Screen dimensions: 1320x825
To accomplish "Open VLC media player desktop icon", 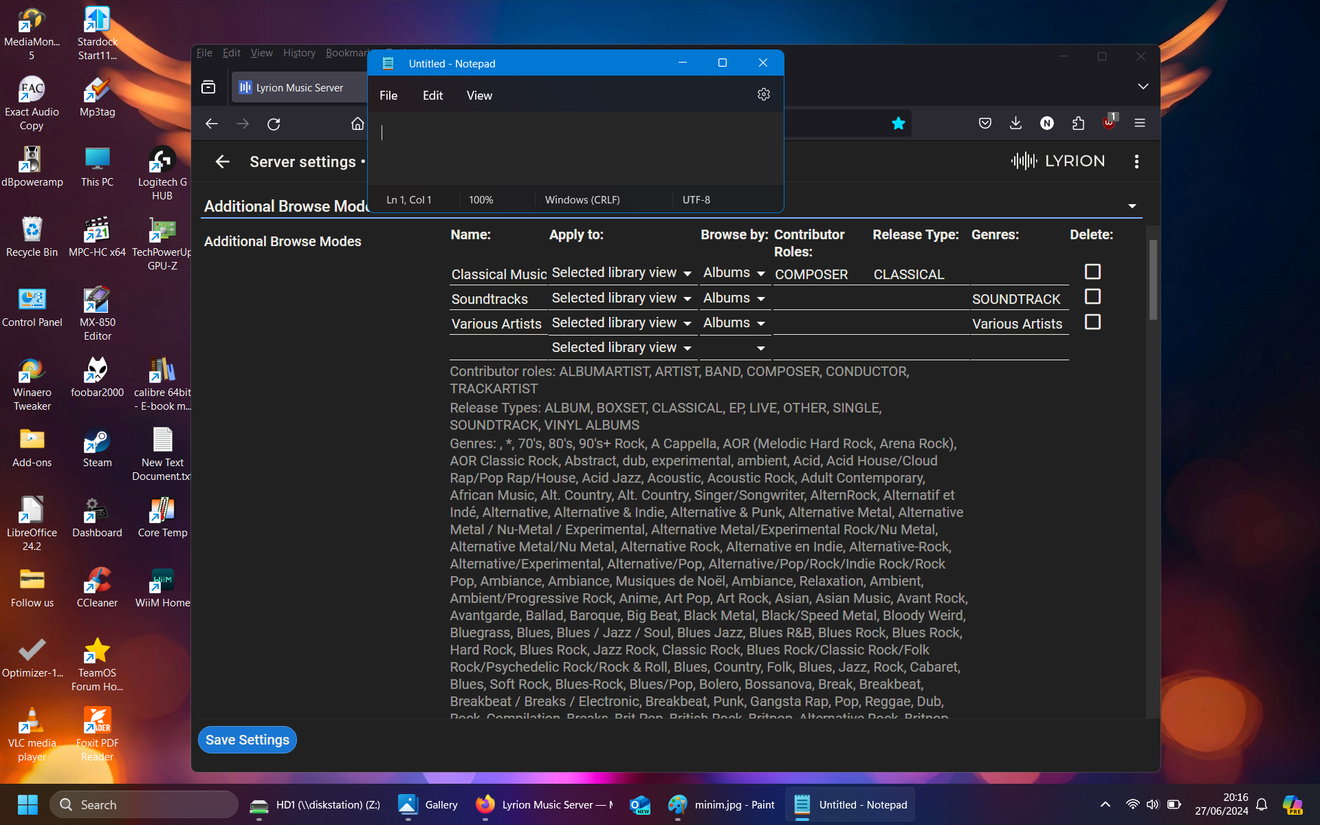I will pos(32,734).
